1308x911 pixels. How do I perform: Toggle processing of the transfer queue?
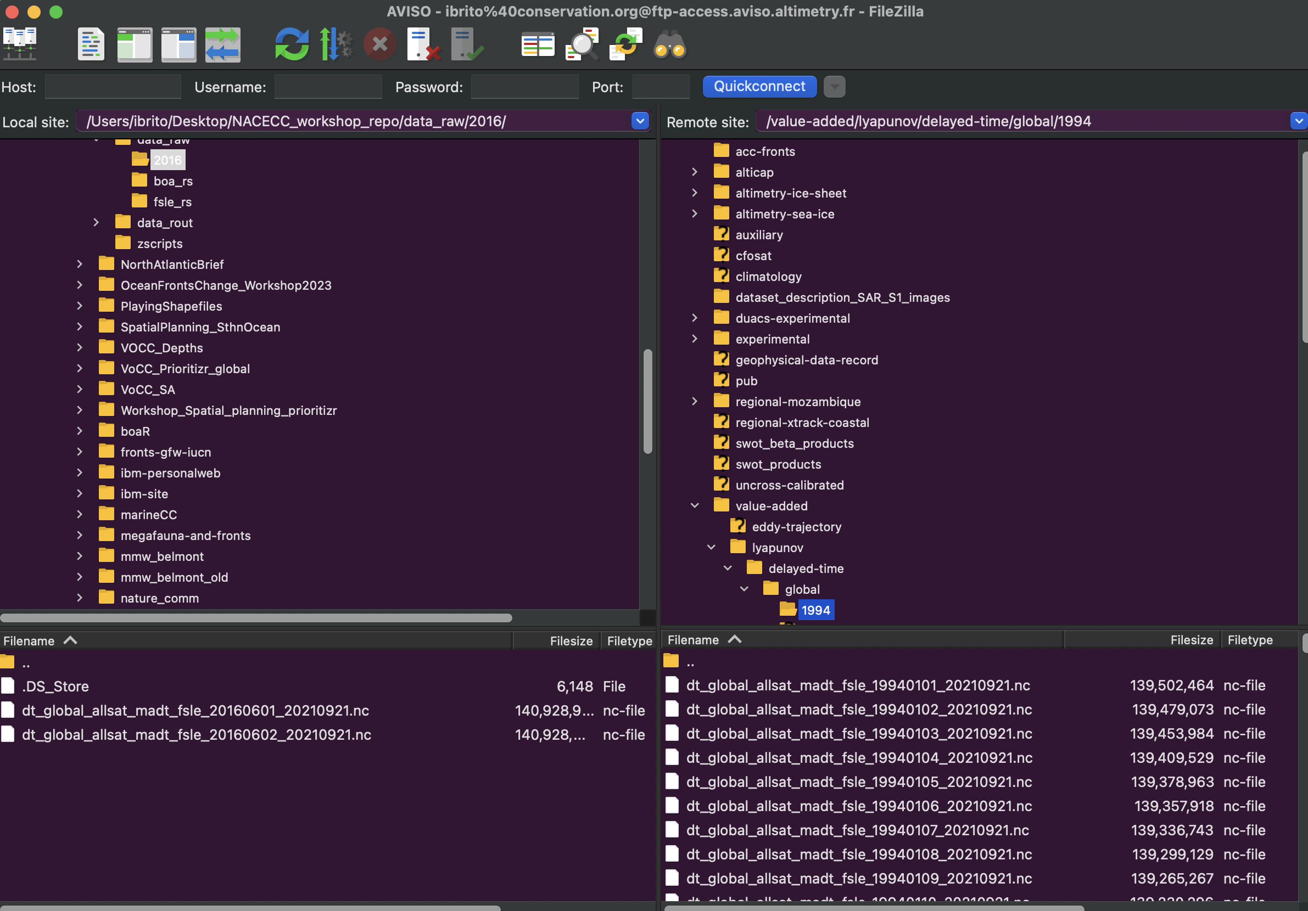tap(336, 44)
